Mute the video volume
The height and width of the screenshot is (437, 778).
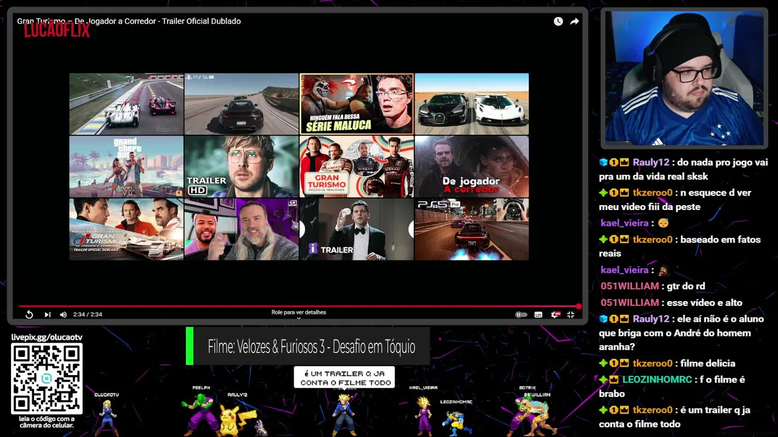tap(63, 314)
